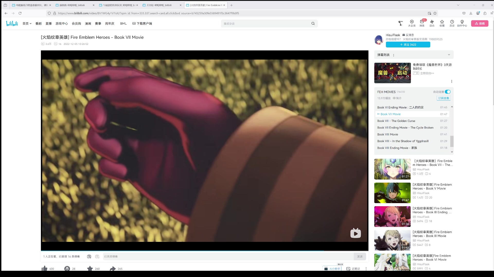The image size is (494, 277).
Task: Open 记笔记 notes tool
Action: click(353, 269)
